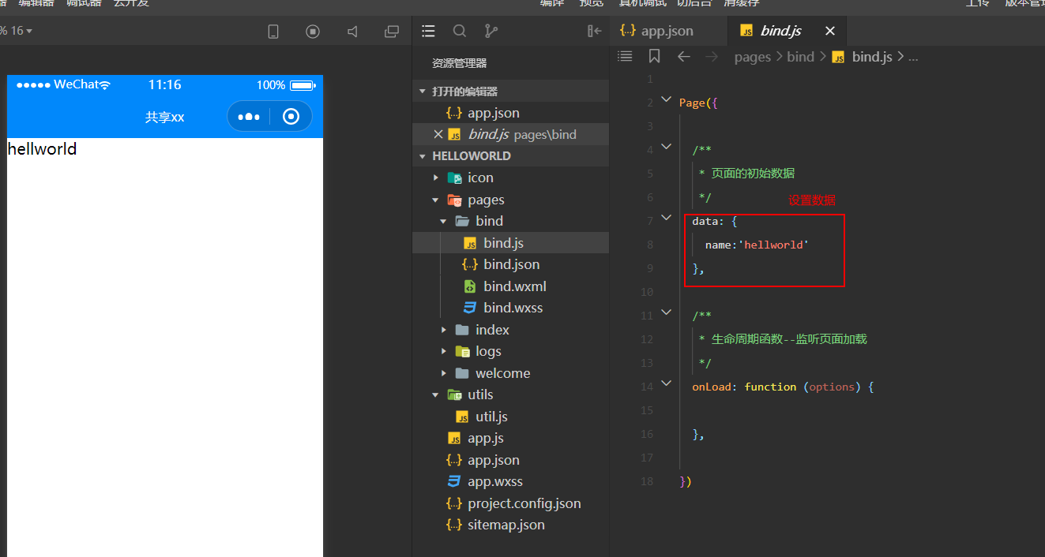The image size is (1045, 557).
Task: Fold the Page({ block at line 2
Action: pyautogui.click(x=667, y=100)
